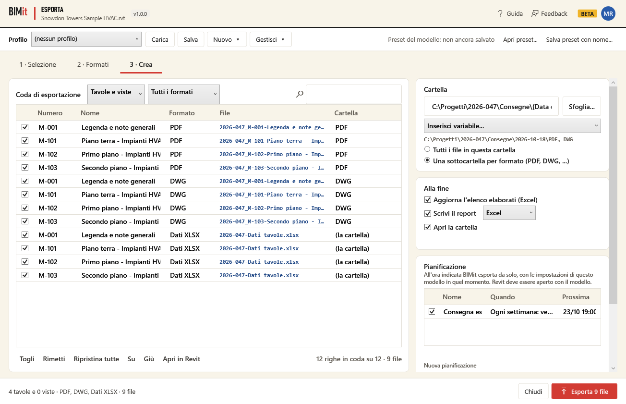The width and height of the screenshot is (626, 404).
Task: Click the upload arrow on Esporta 9 file
Action: pos(564,392)
